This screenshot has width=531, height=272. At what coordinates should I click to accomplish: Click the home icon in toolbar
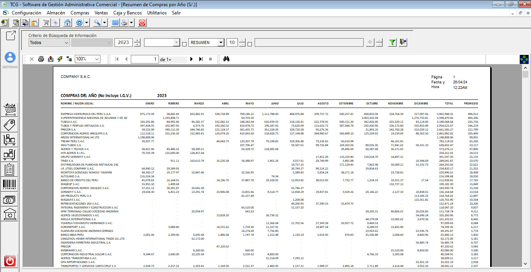coord(67,23)
